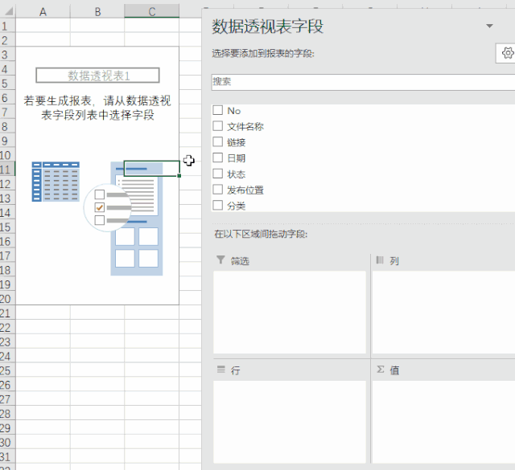The height and width of the screenshot is (470, 515).
Task: Click the 数据透视表1 placeholder title
Action: pyautogui.click(x=98, y=76)
